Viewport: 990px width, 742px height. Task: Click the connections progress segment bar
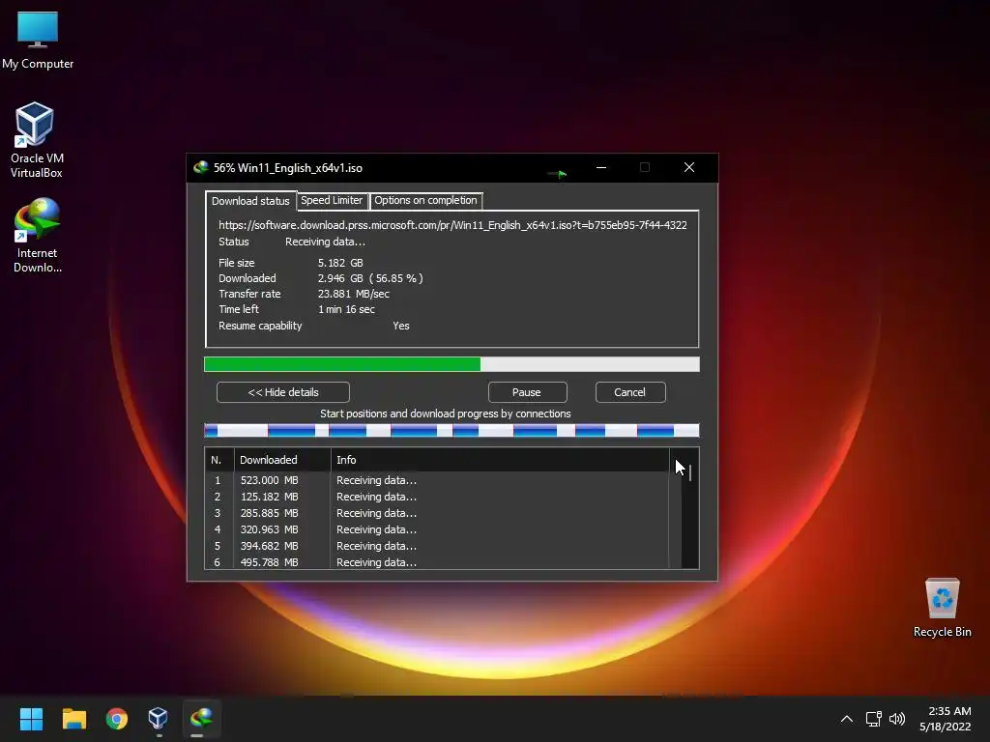tap(451, 430)
